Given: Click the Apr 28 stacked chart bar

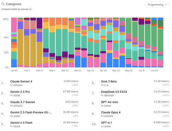Looking at the screenshot, I should tap(103, 42).
